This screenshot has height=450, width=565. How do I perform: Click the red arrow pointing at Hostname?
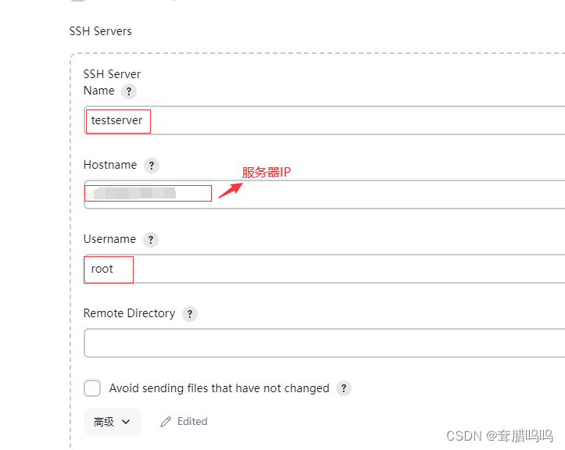pos(228,190)
